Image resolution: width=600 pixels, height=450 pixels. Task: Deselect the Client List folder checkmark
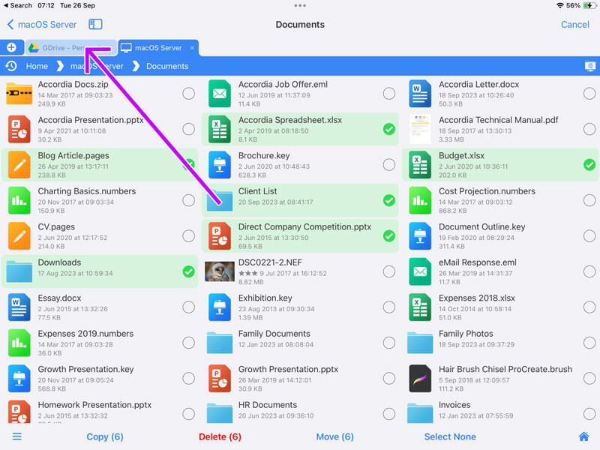[x=389, y=200]
